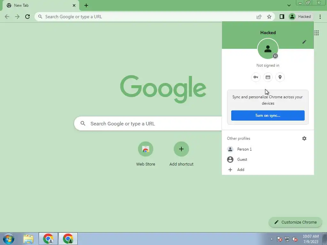Open the Customize Chrome button
Screen dimensions: 327x245
pyautogui.click(x=295, y=222)
